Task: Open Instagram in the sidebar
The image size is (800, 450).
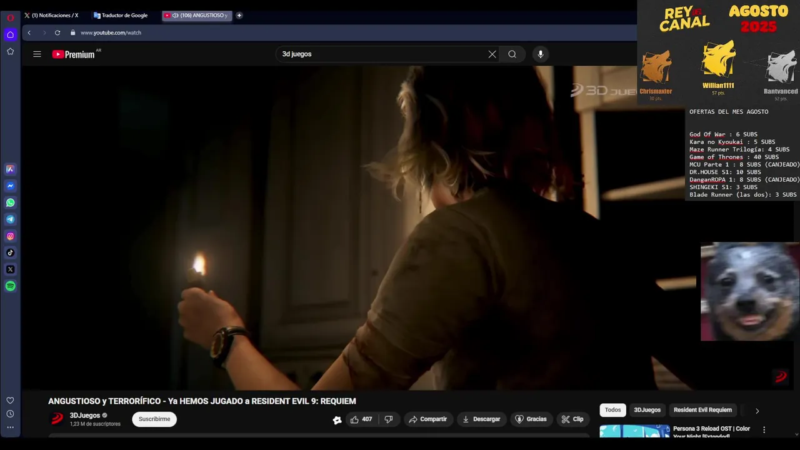Action: point(10,236)
